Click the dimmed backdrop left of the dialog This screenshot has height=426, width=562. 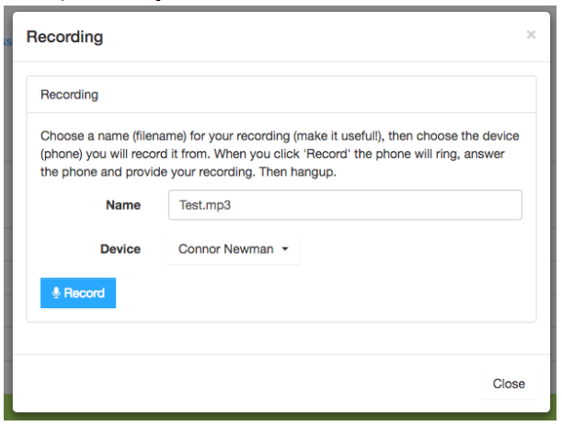(x=8, y=215)
